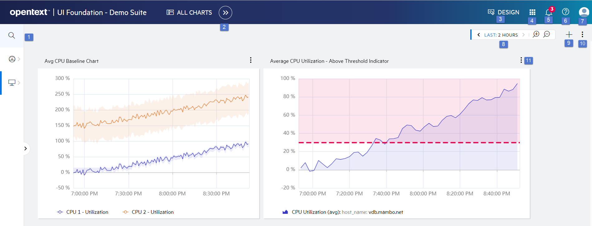The height and width of the screenshot is (226, 592).
Task: Click the help question mark icon
Action: click(565, 12)
